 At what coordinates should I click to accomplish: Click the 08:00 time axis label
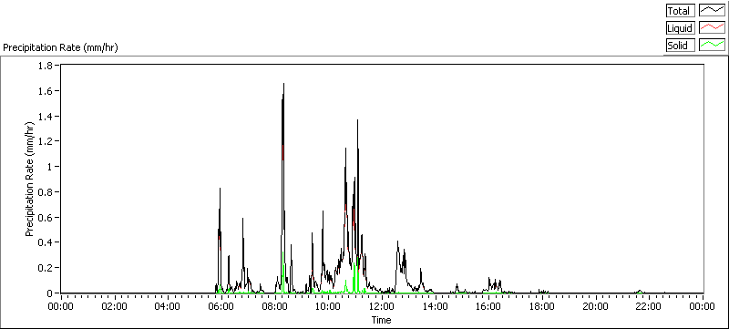tap(275, 306)
